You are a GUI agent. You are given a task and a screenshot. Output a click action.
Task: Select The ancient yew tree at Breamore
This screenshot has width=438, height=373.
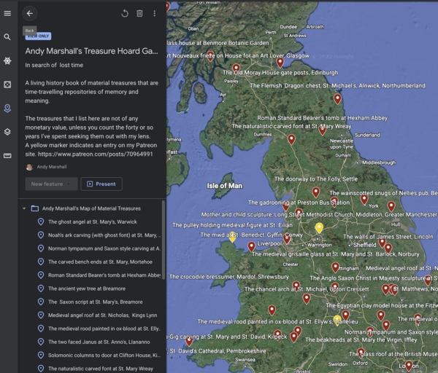coord(87,288)
